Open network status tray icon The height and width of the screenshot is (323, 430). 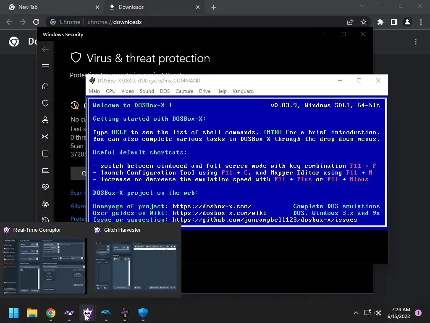coord(368,313)
